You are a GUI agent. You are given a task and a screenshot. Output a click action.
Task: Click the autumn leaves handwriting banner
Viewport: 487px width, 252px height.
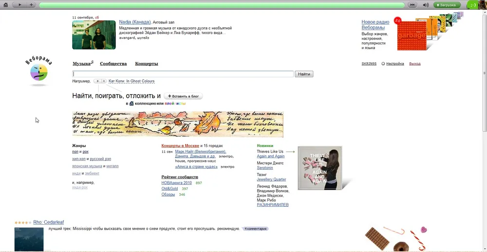point(178,124)
